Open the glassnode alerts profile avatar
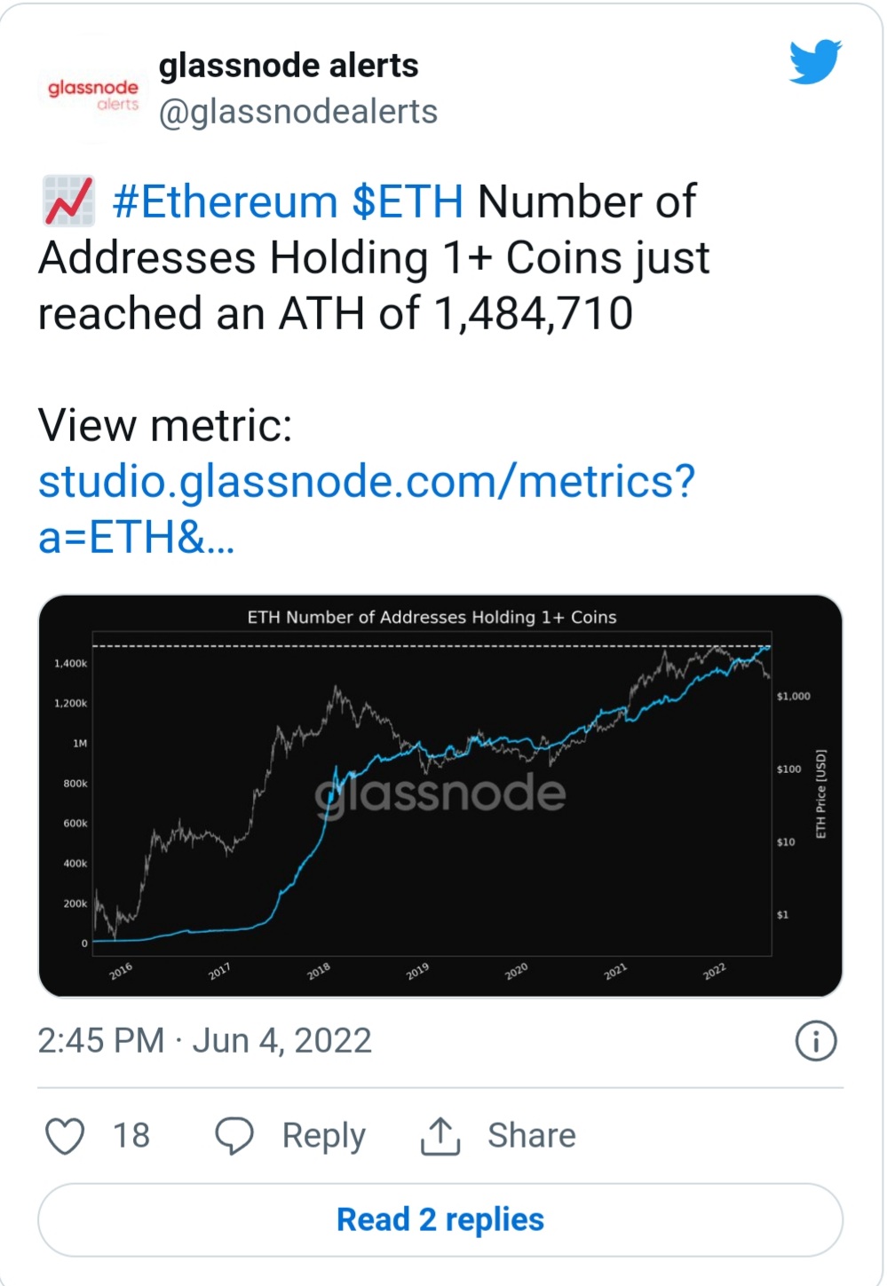The image size is (887, 1286). pos(93,94)
